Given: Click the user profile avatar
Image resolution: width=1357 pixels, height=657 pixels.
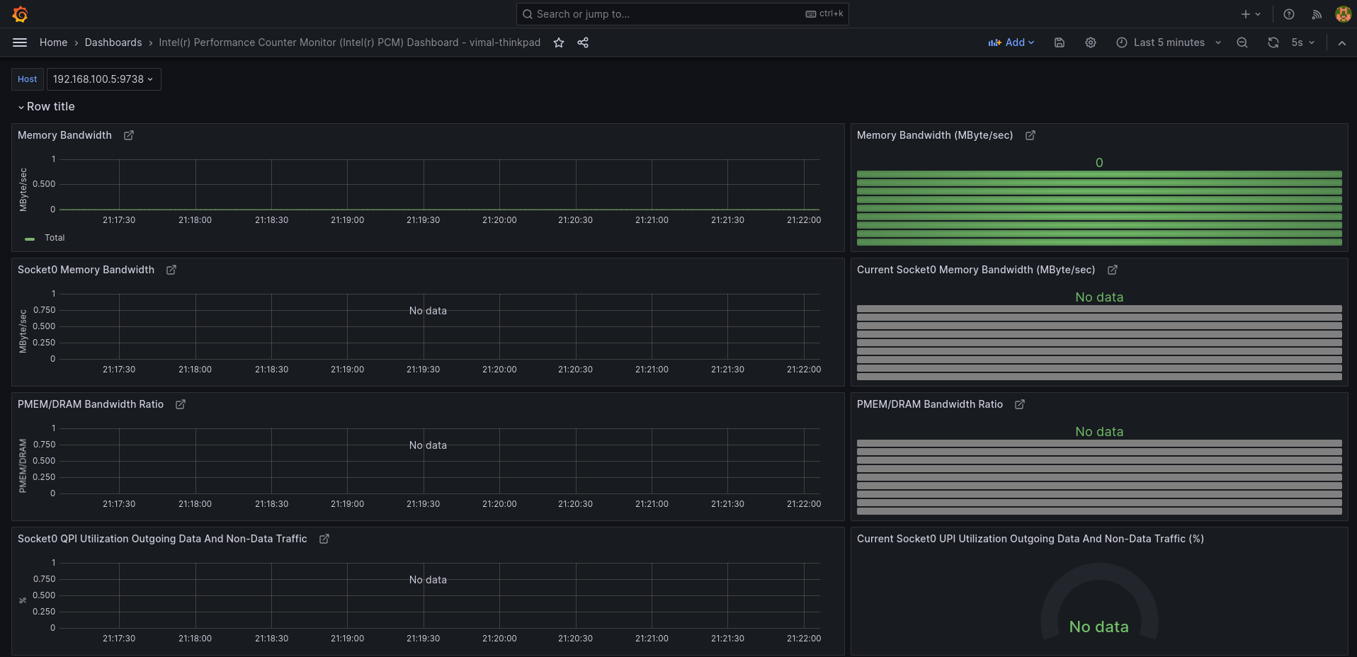Looking at the screenshot, I should pyautogui.click(x=1343, y=13).
